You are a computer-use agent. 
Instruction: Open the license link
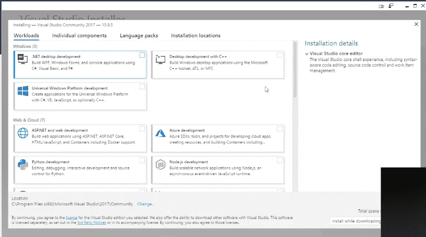pos(71,218)
